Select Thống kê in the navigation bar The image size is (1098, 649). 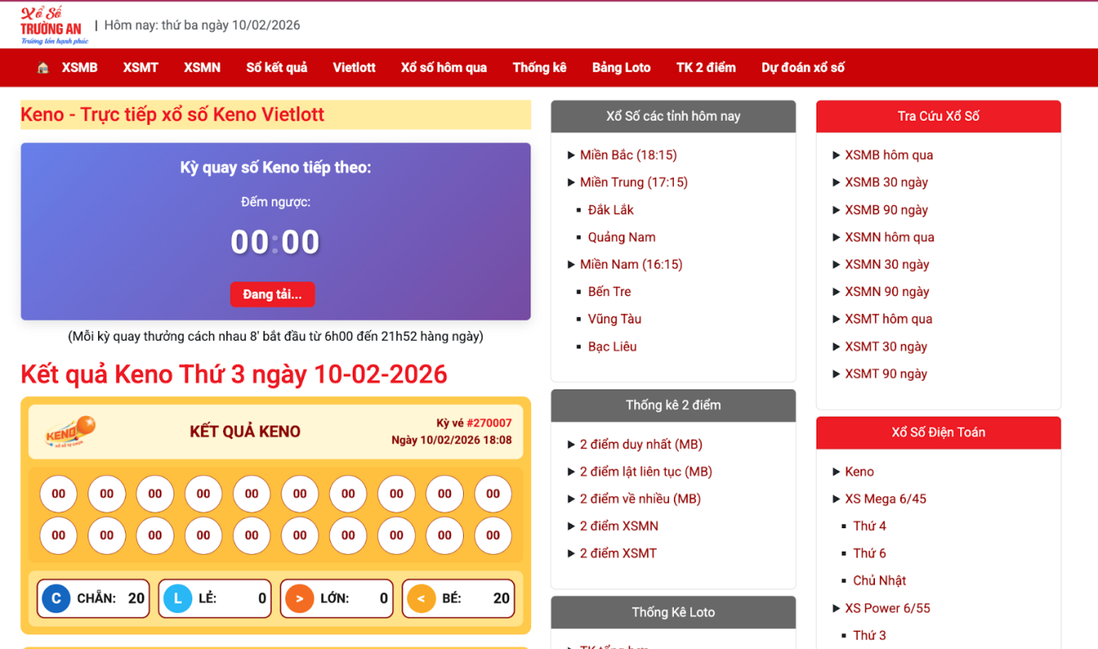click(539, 68)
